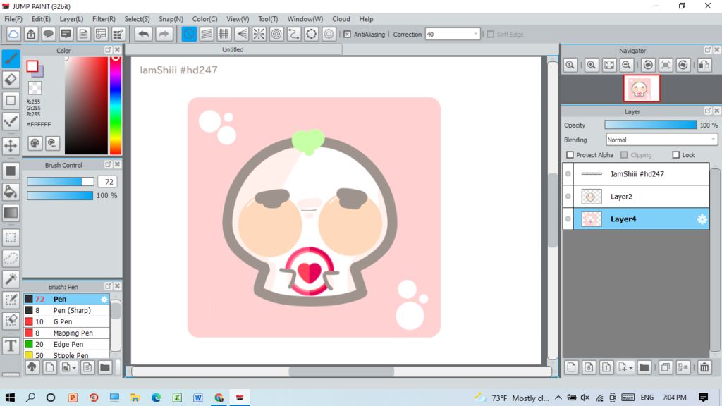Click the speech bubble icon in toolbar

(x=49, y=34)
